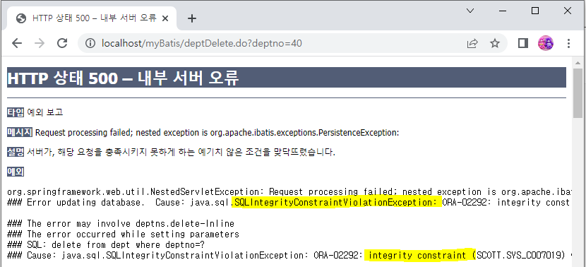Image resolution: width=586 pixels, height=267 pixels.
Task: Click the globe favicon on the tab
Action: tap(21, 18)
